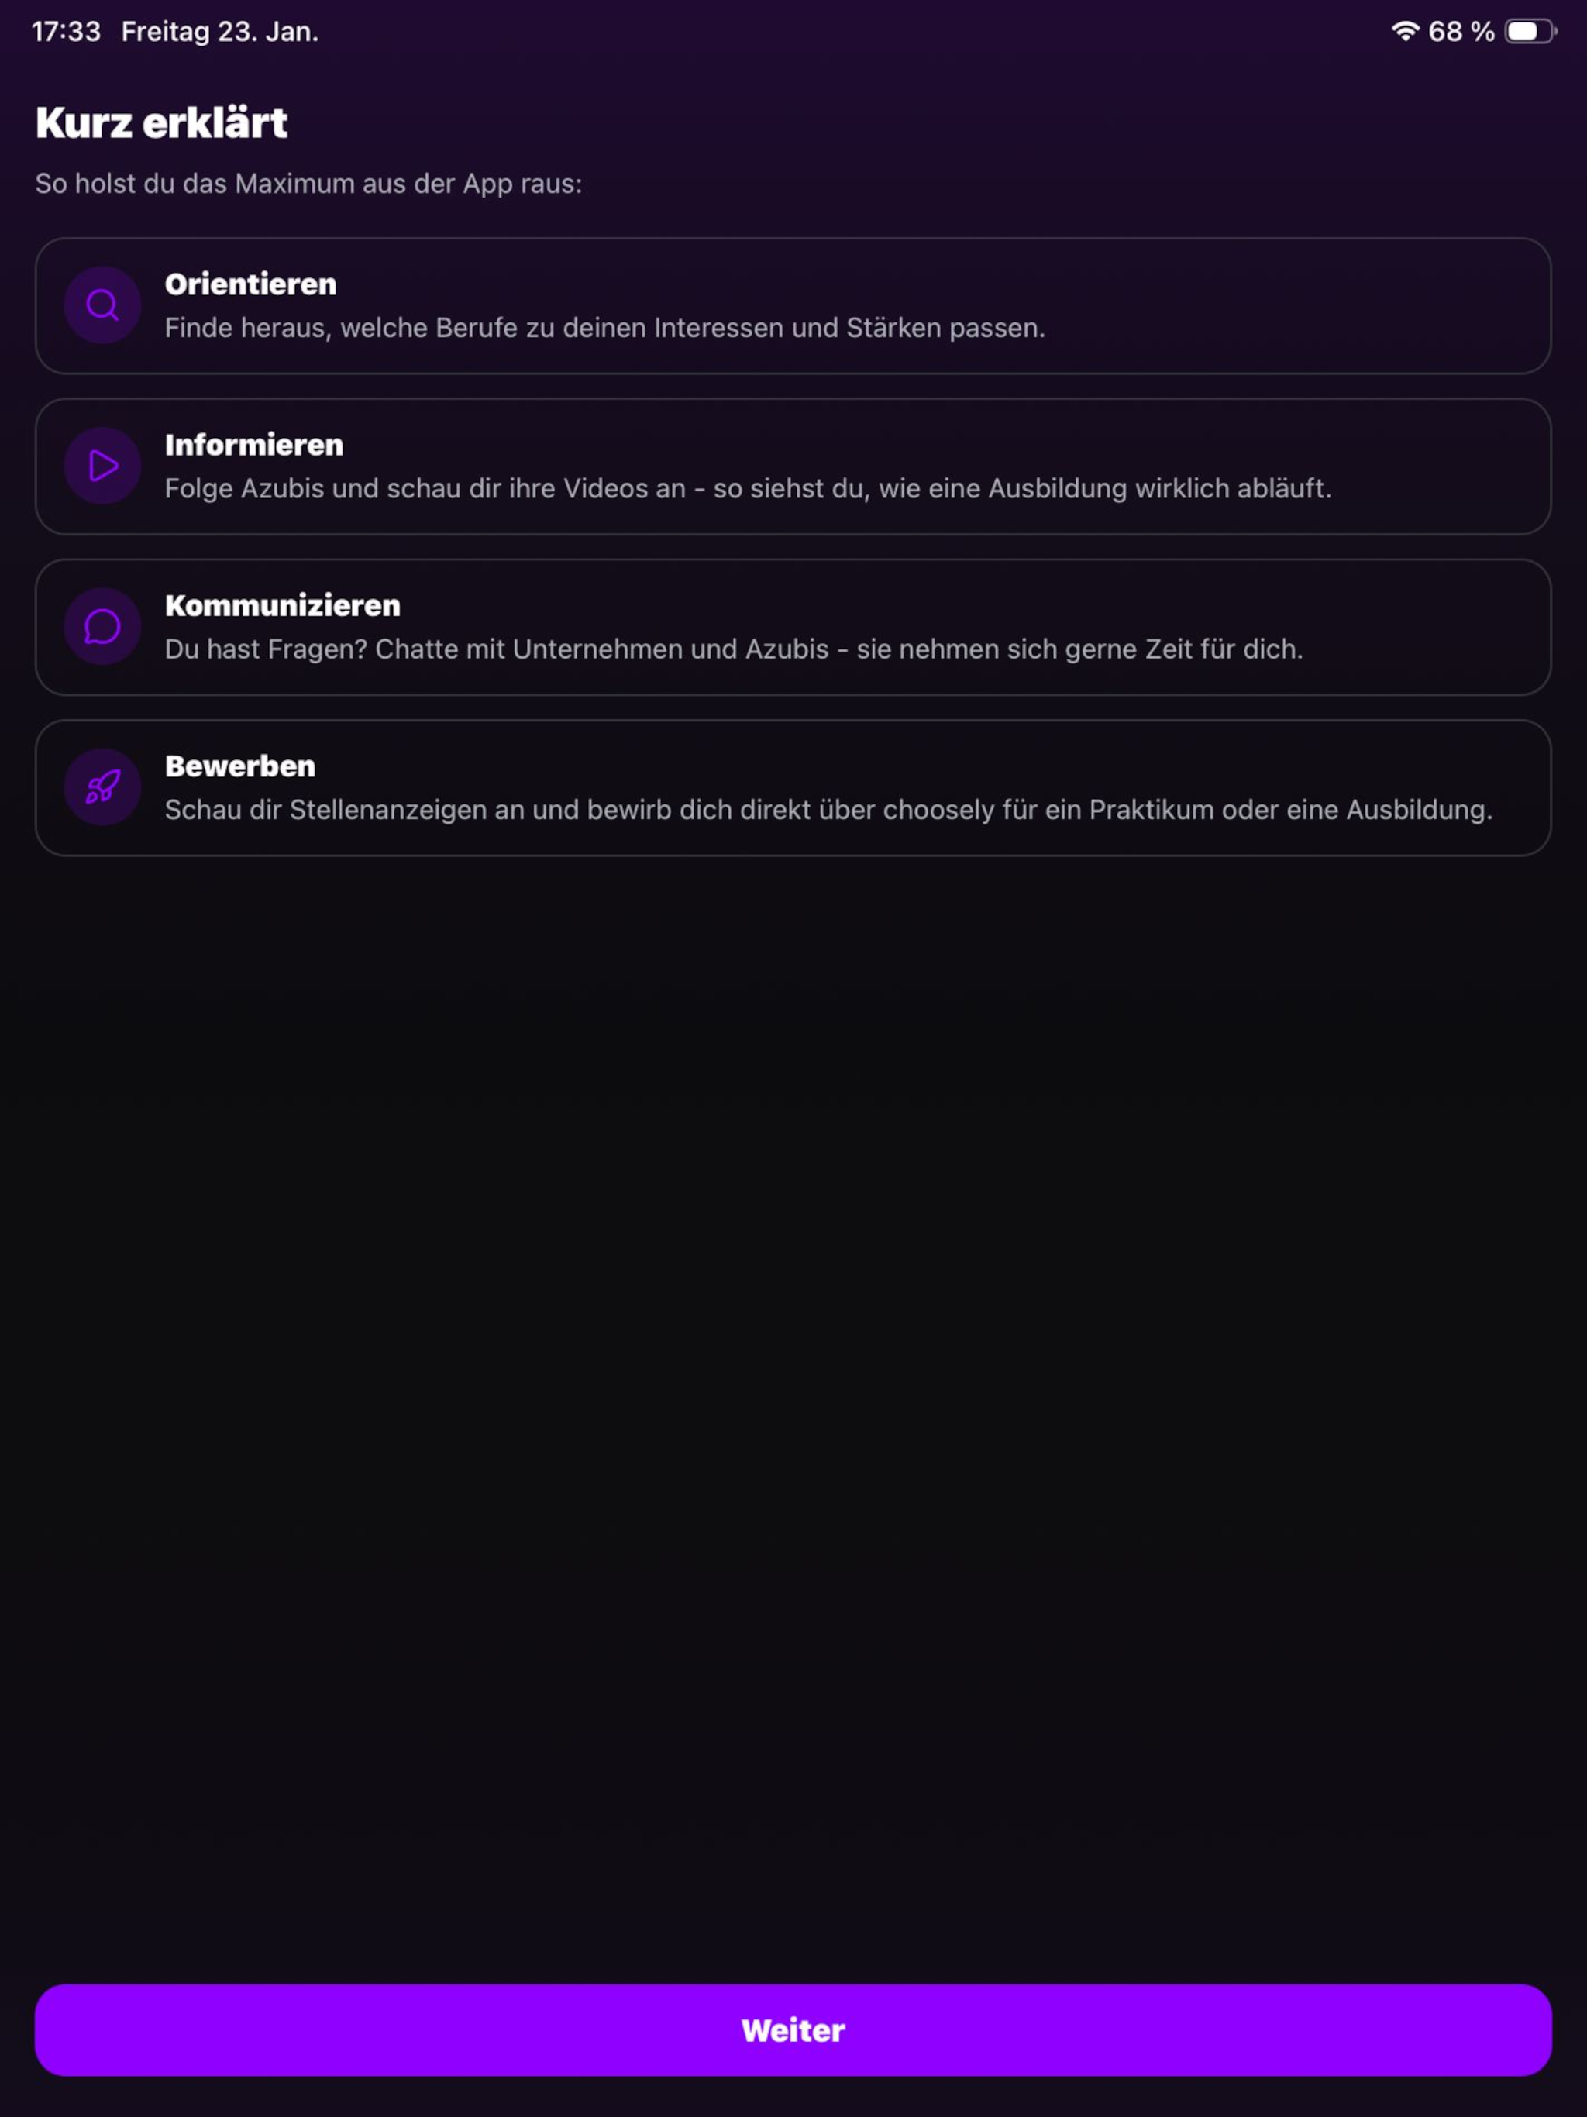The image size is (1587, 2117).
Task: Select the Bewerben heading
Action: 240,766
